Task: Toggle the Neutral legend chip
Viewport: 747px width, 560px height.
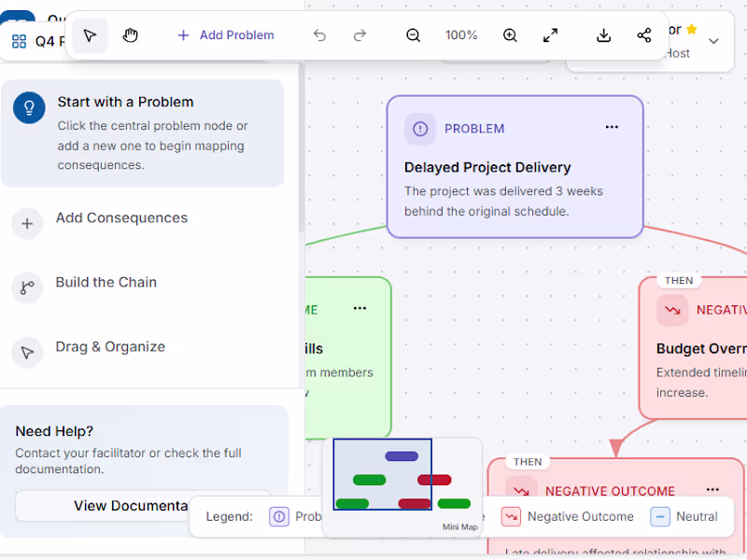Action: pos(688,516)
